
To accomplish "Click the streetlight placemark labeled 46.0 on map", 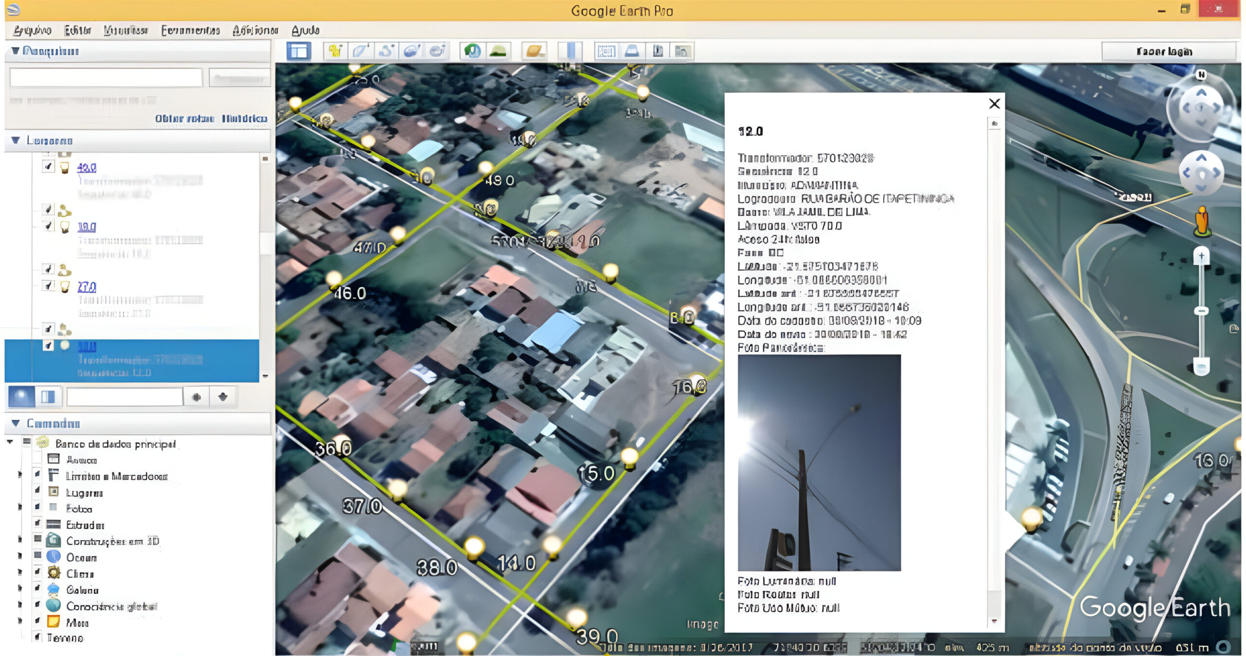I will (334, 279).
